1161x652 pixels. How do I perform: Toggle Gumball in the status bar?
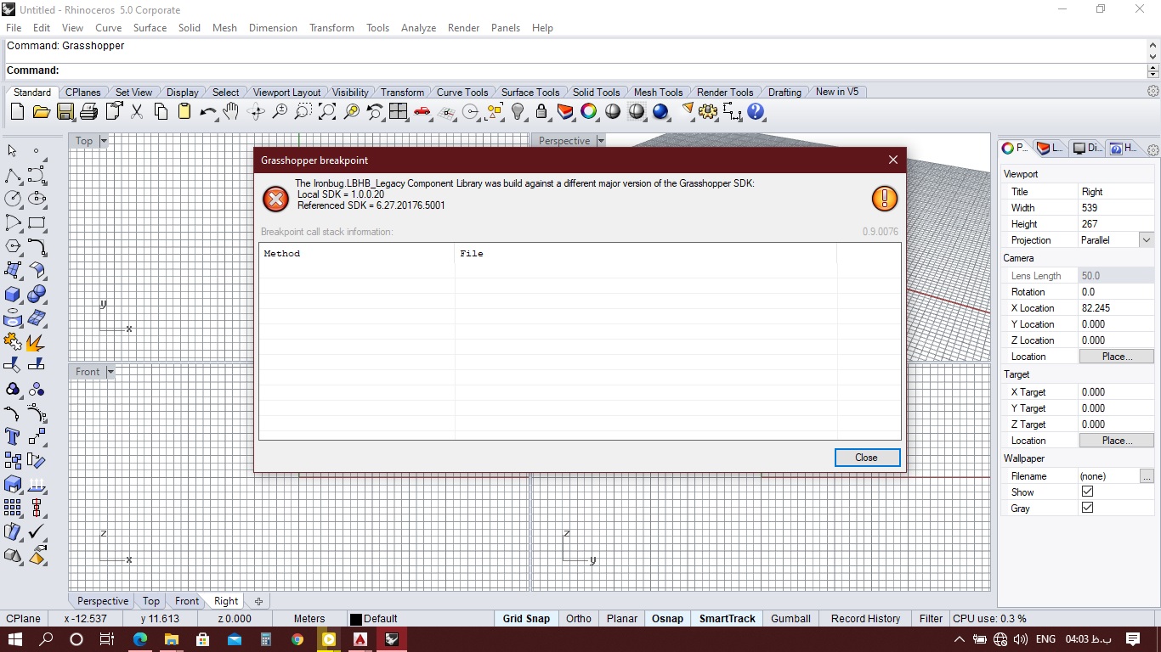[790, 619]
